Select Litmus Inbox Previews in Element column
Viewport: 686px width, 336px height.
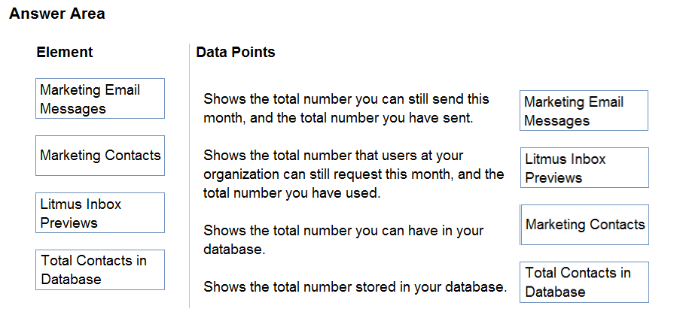[x=100, y=213]
